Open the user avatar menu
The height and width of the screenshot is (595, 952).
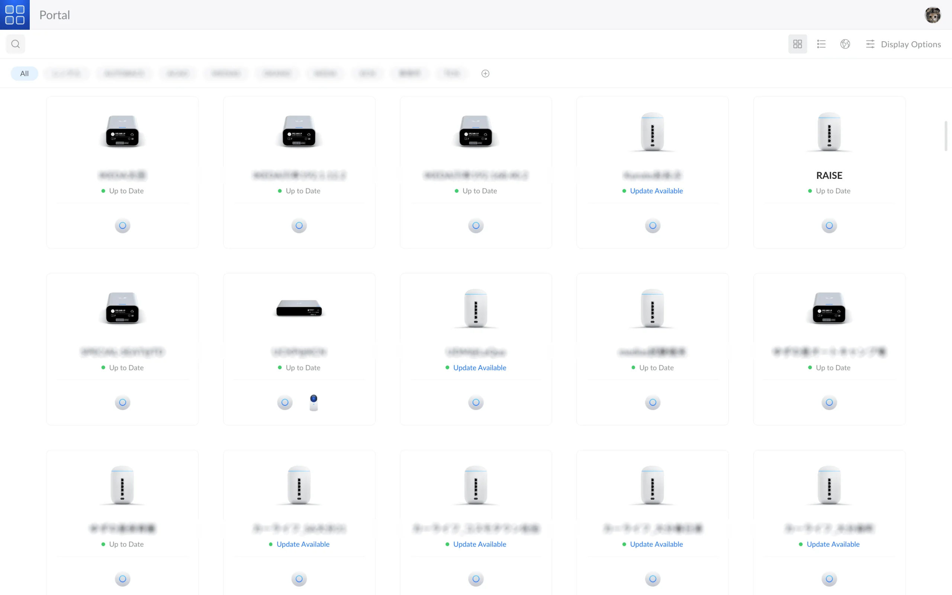(932, 15)
